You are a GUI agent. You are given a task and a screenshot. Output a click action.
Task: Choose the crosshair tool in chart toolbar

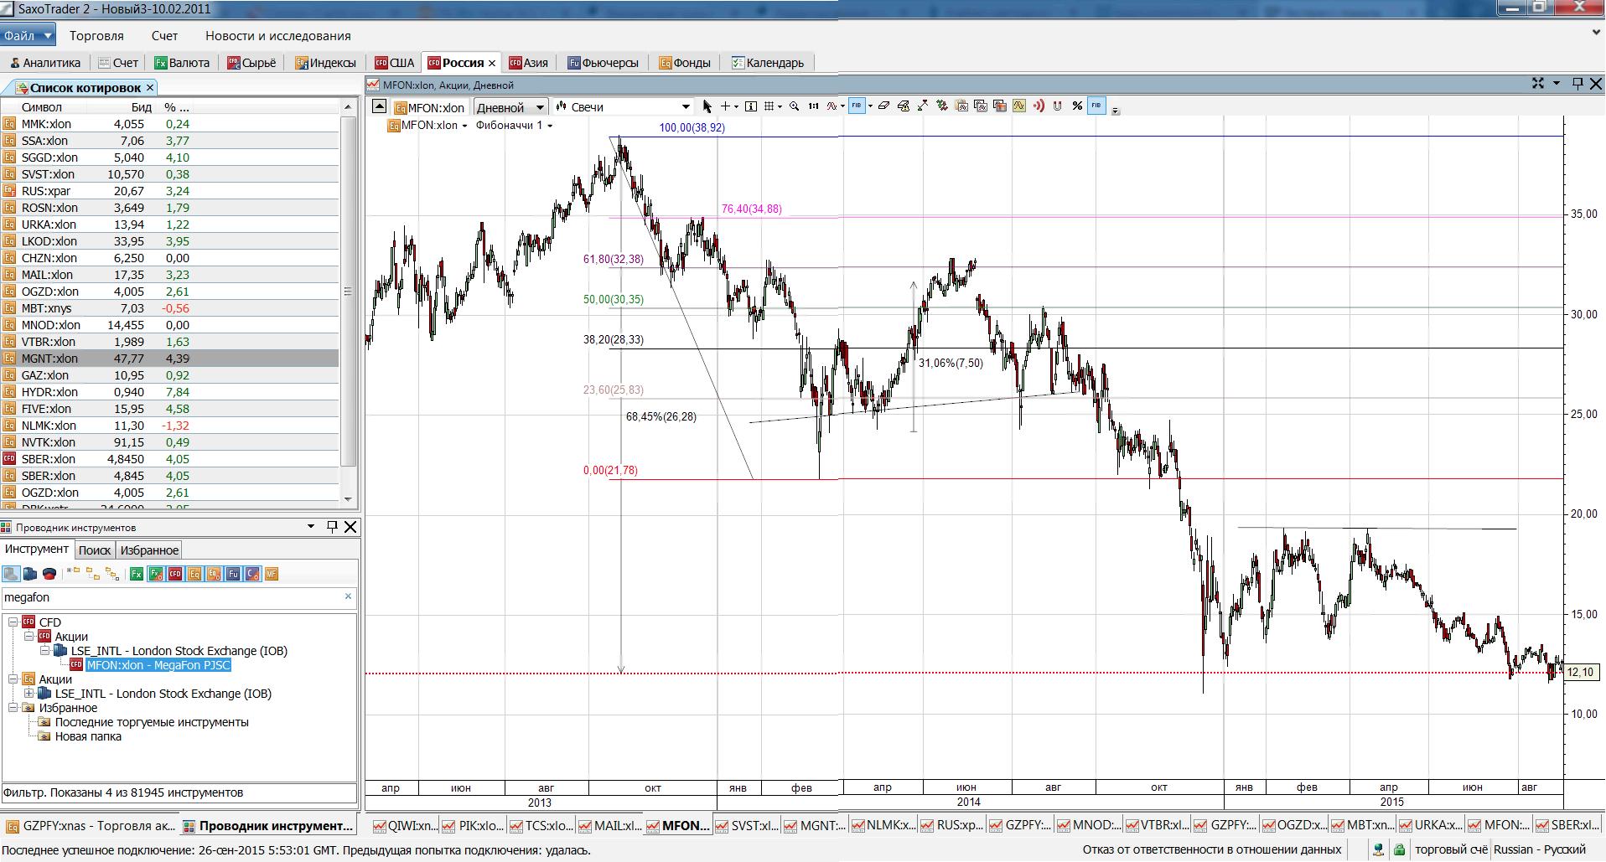pos(725,106)
